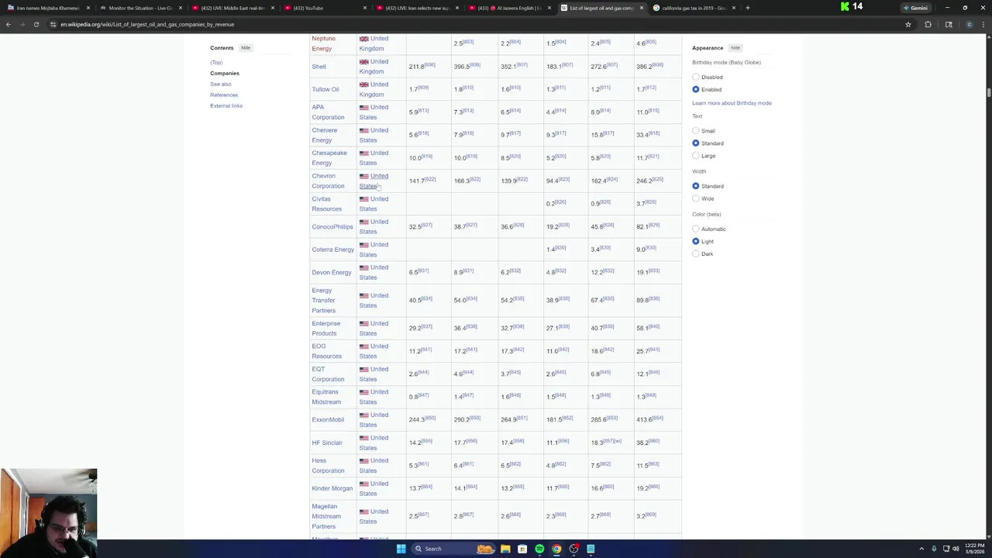The image size is (992, 558).
Task: Hide the Appearance panel
Action: pyautogui.click(x=735, y=48)
